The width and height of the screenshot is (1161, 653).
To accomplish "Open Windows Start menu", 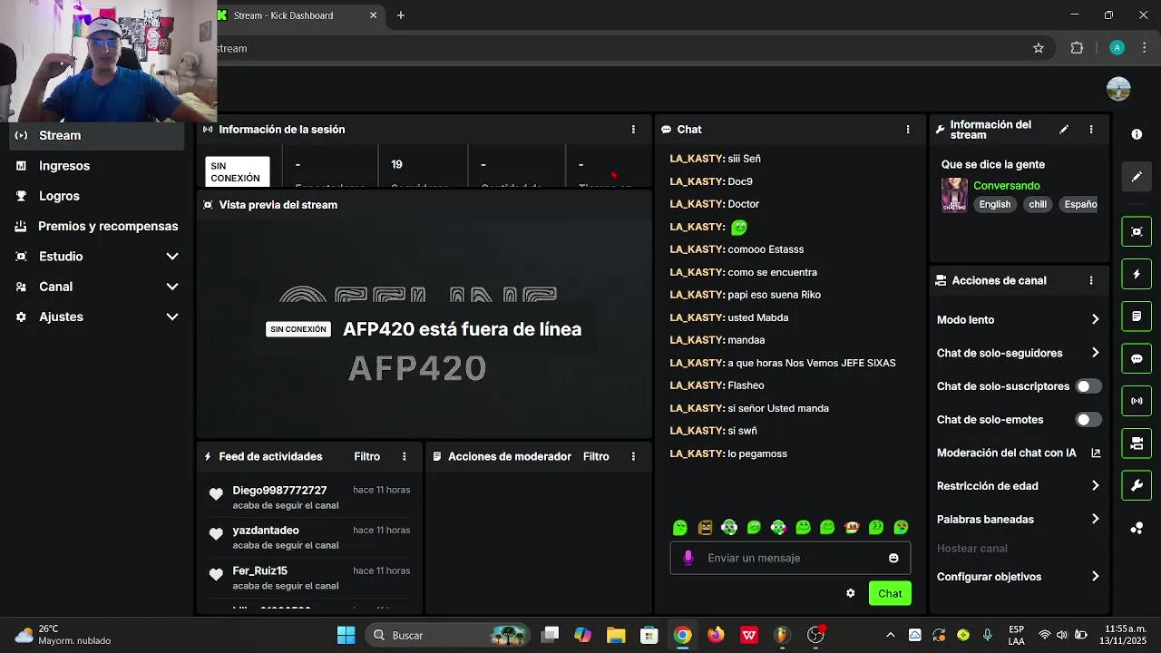I will [346, 636].
